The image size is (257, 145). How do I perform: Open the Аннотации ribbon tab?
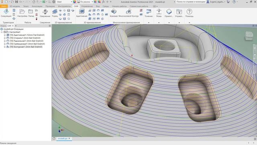click(x=37, y=6)
